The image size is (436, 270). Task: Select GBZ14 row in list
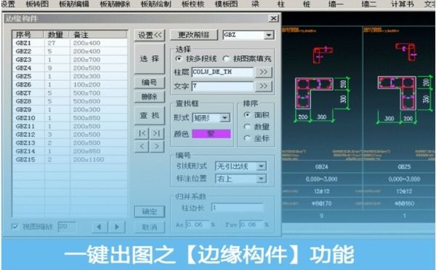[70, 151]
